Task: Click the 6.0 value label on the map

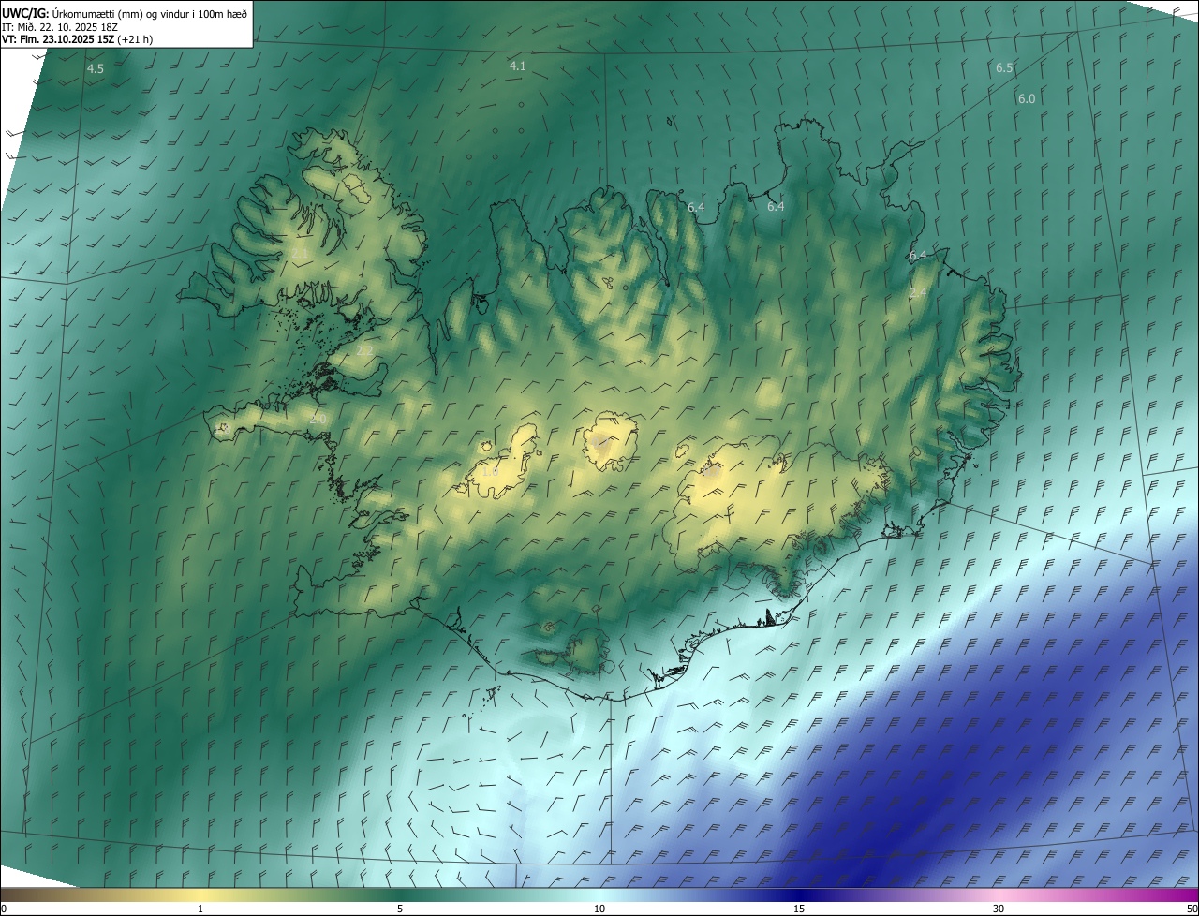Action: click(1027, 99)
